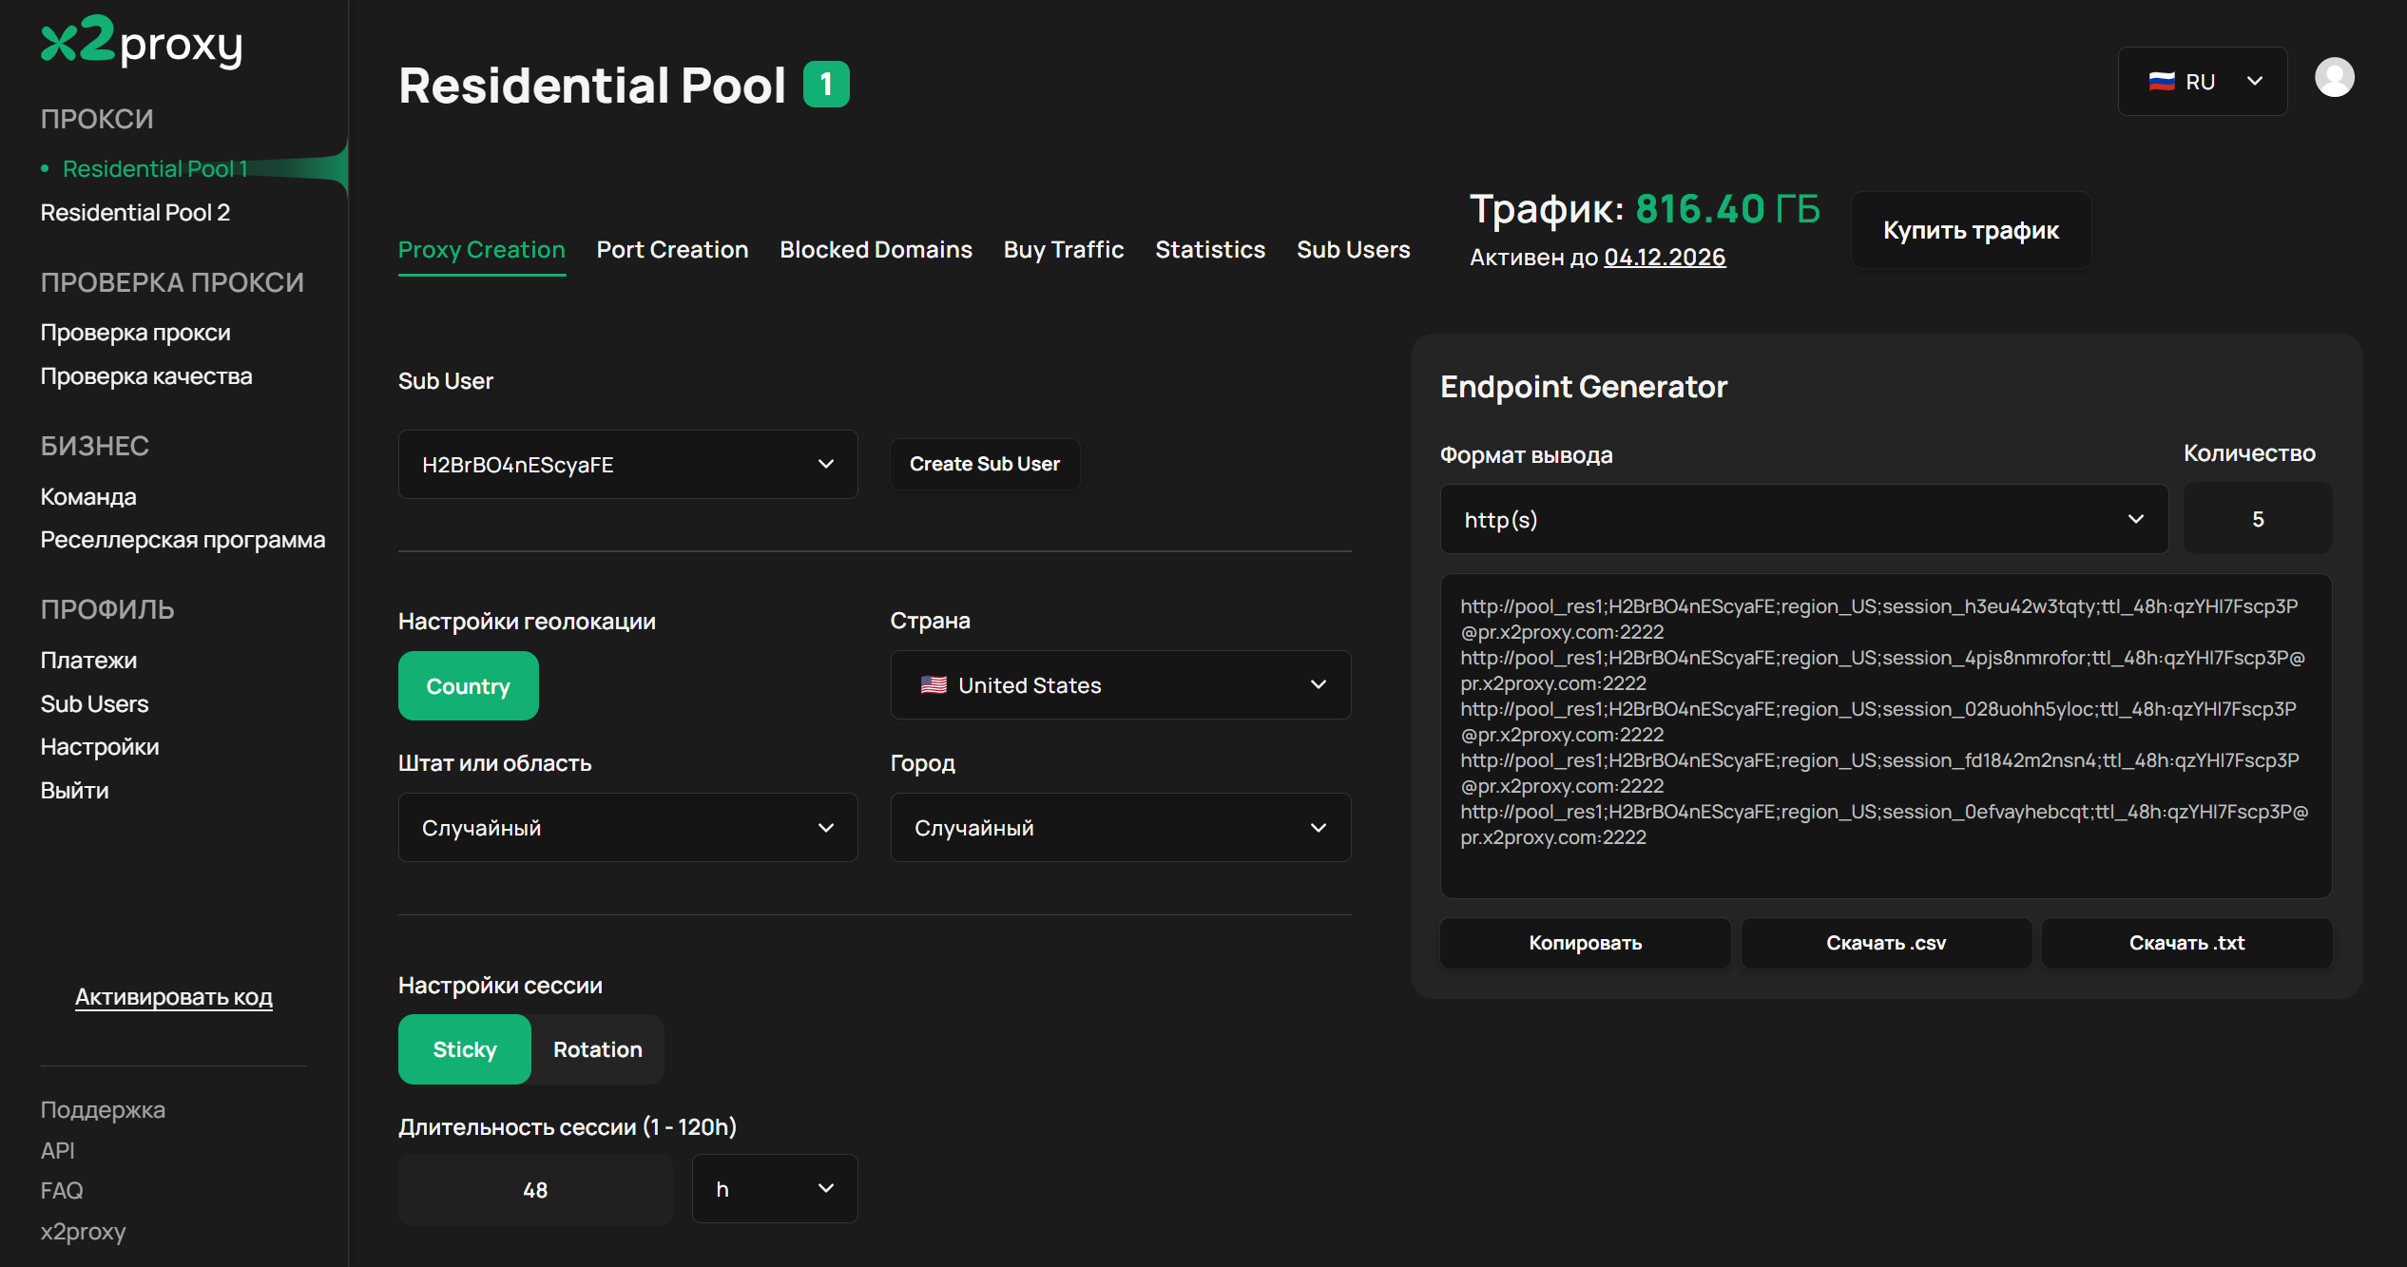Select the Sticky session mode
Screen dimensions: 2407x1267
[465, 1049]
